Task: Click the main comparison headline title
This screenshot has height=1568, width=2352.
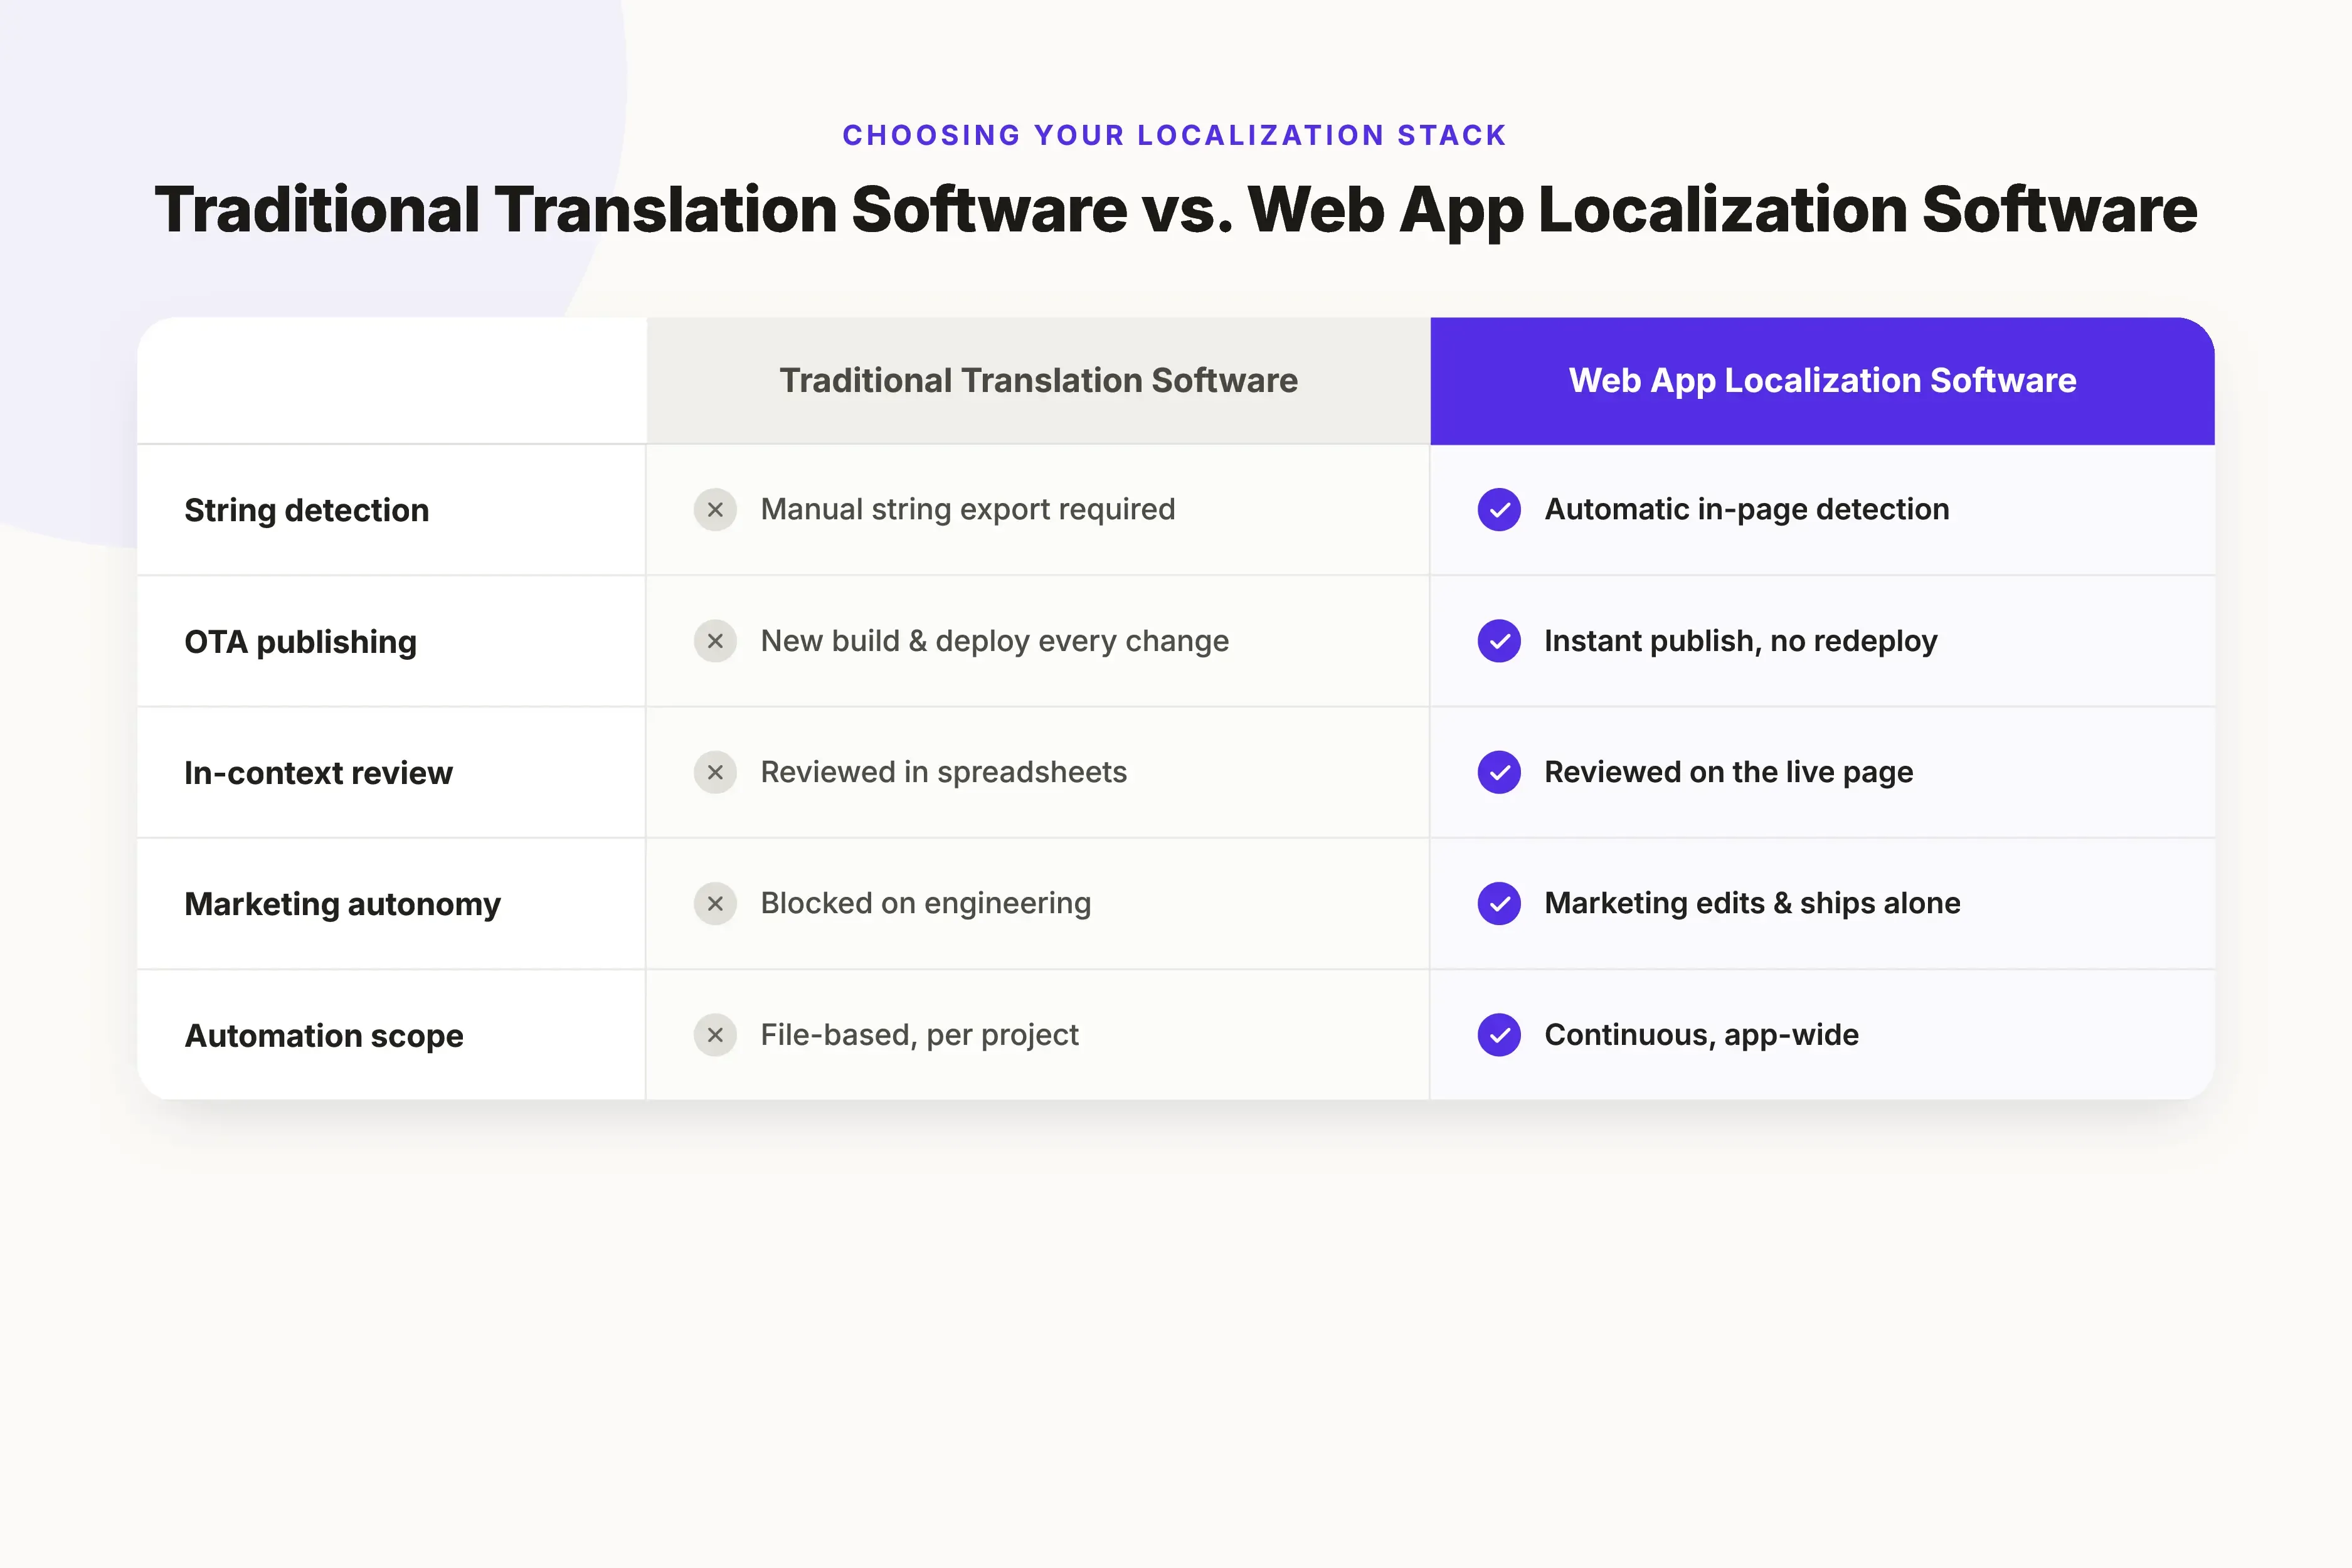Action: (x=1176, y=211)
